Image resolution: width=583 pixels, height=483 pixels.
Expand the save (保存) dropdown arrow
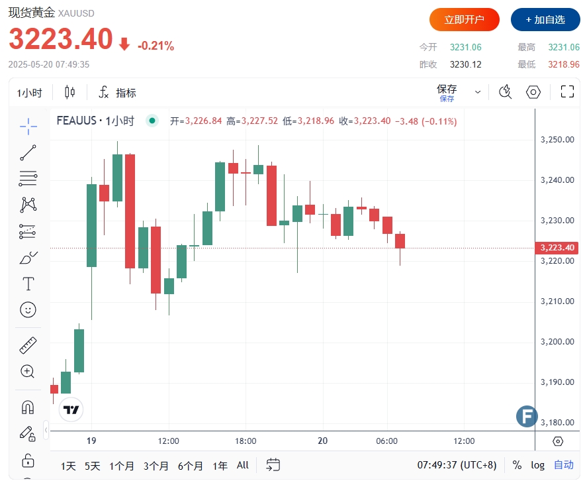pos(478,92)
